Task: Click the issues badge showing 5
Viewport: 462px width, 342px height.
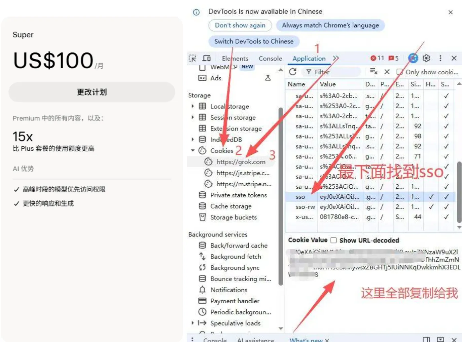Action: (394, 58)
